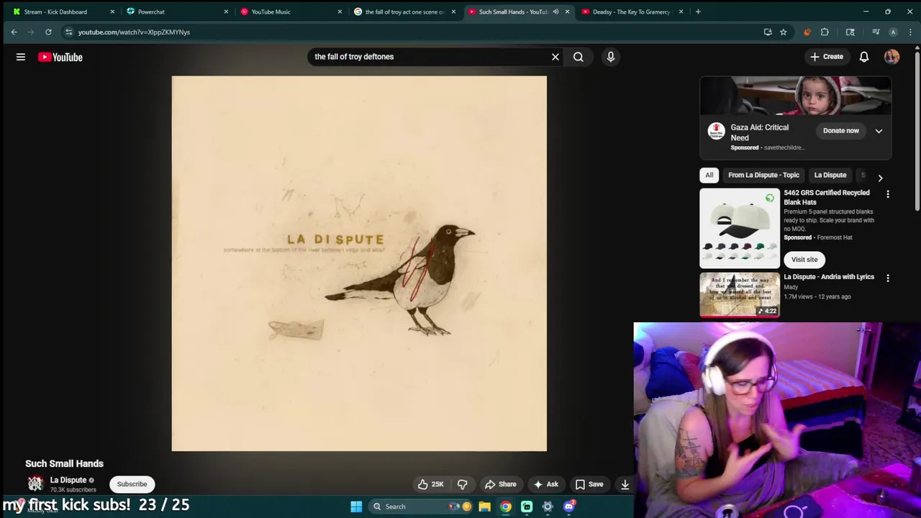The image size is (921, 518).
Task: Switch to Deadsy - The Key To Gramercy tab
Action: tap(631, 12)
